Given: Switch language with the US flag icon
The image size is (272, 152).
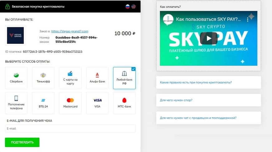Looking at the screenshot, I should (x=134, y=7).
